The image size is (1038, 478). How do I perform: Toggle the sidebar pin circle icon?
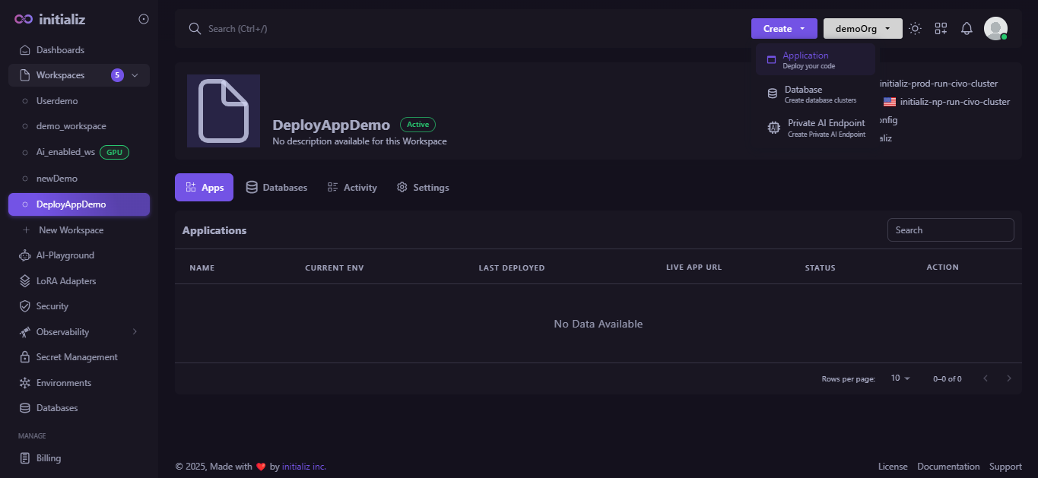[x=144, y=19]
